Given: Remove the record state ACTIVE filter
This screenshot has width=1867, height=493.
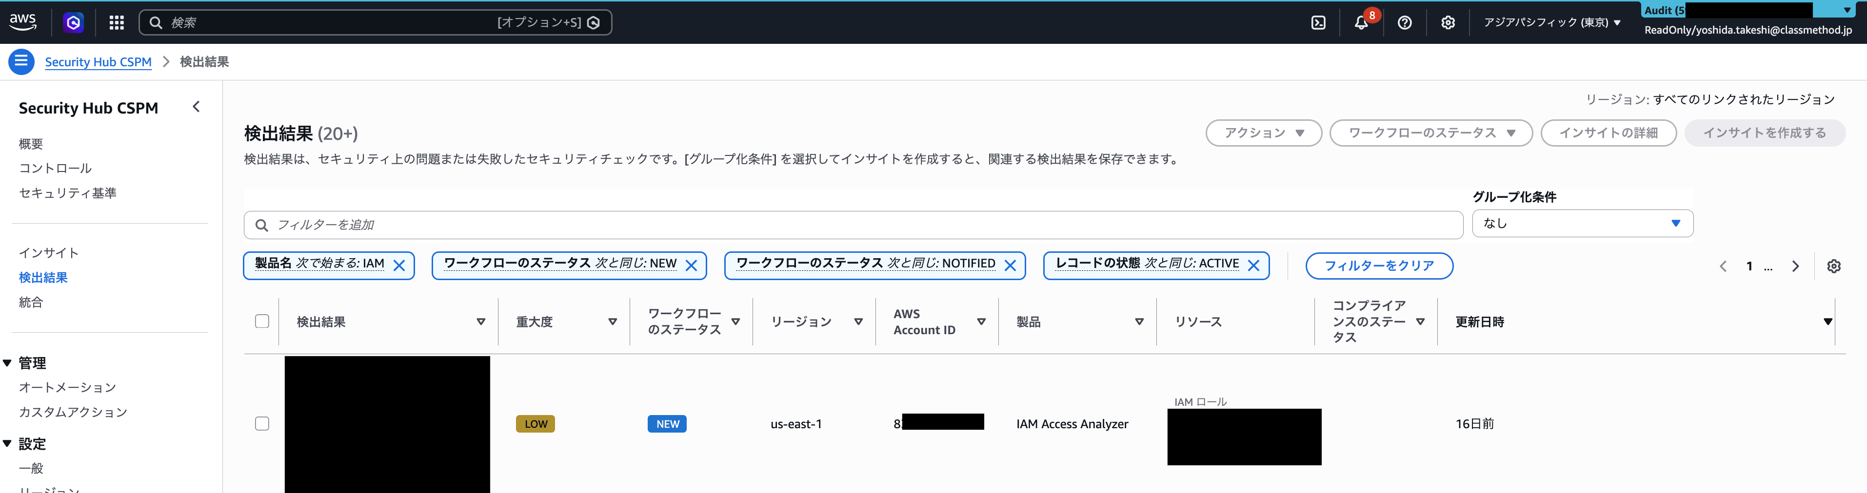Looking at the screenshot, I should click(1253, 265).
